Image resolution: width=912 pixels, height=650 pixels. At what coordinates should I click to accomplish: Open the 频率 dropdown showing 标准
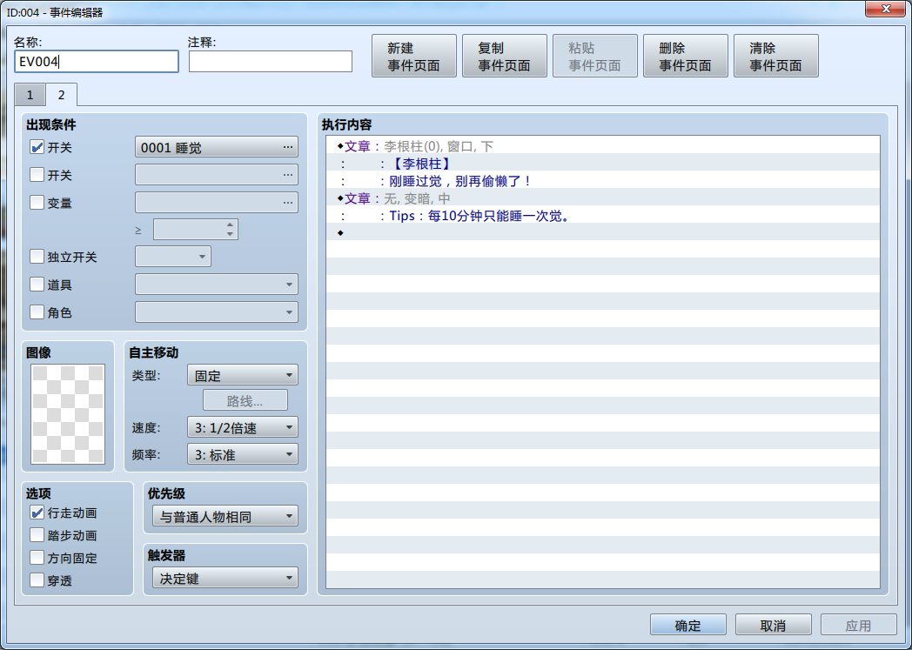click(x=243, y=454)
